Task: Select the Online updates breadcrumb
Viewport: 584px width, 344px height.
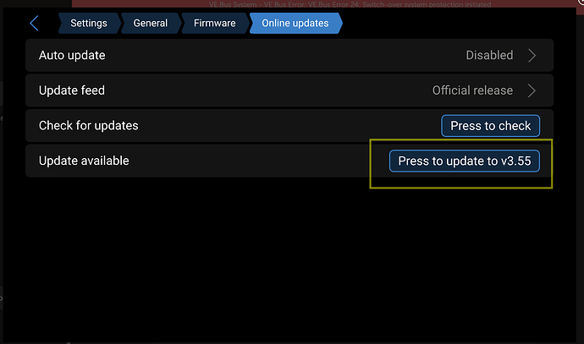Action: [295, 24]
